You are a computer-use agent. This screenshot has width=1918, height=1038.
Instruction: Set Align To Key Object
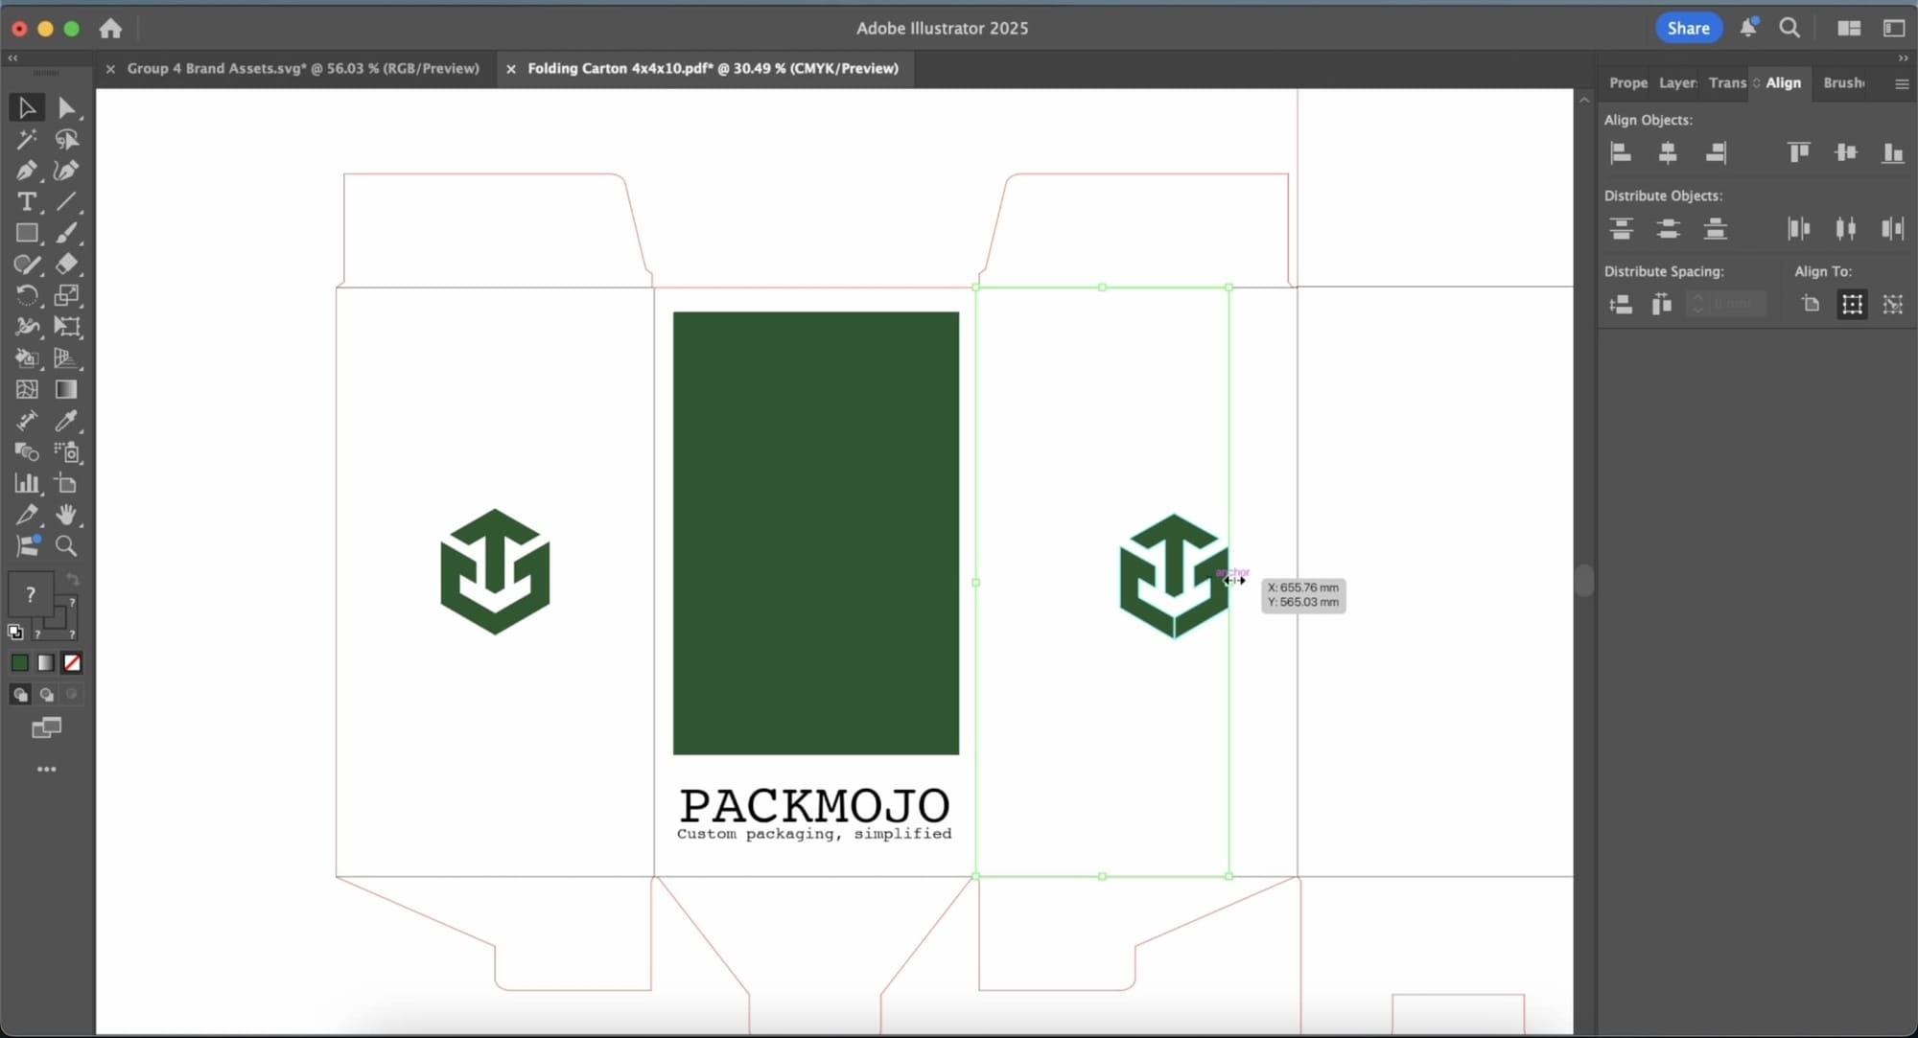click(1893, 305)
